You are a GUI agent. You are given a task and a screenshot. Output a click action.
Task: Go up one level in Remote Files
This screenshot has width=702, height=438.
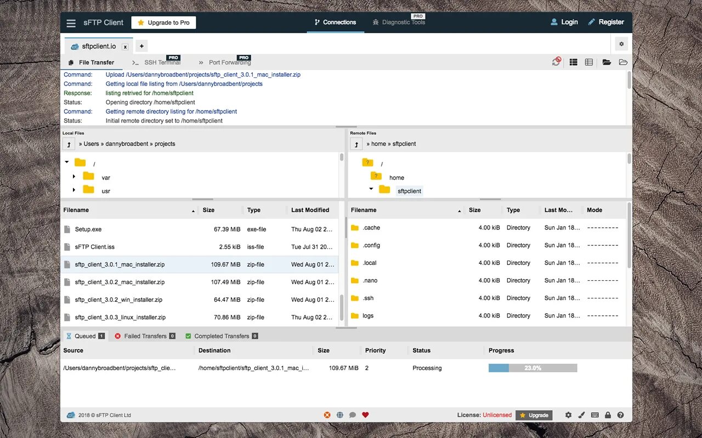pos(356,144)
